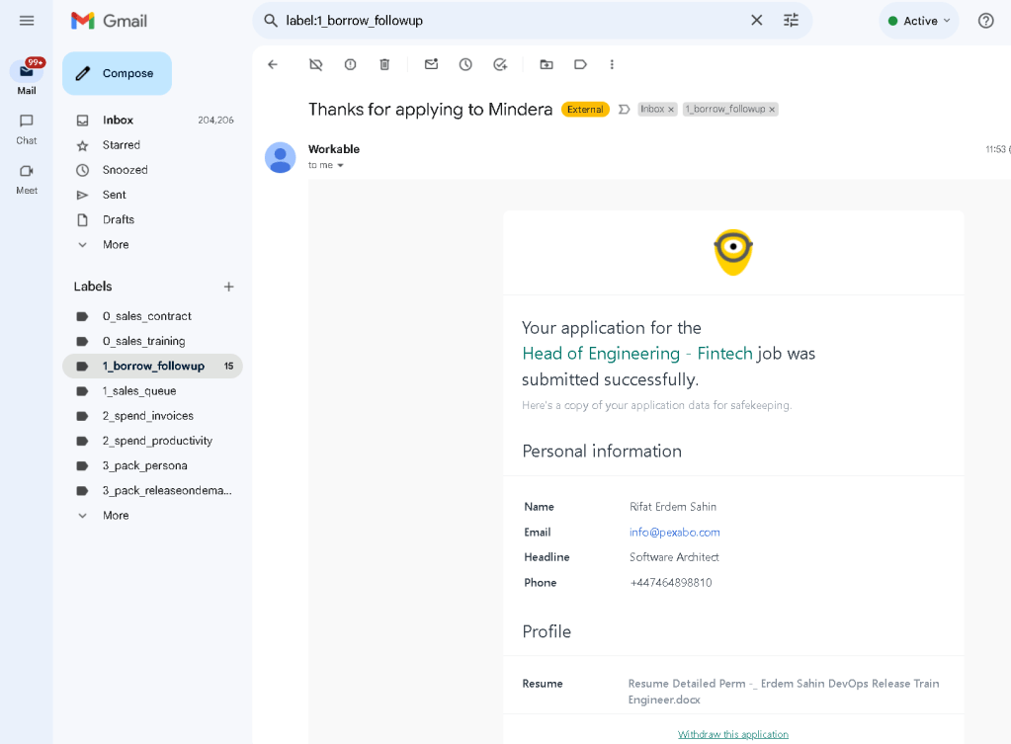Click the Withdraw this application link
This screenshot has height=744, width=1011.
[733, 734]
